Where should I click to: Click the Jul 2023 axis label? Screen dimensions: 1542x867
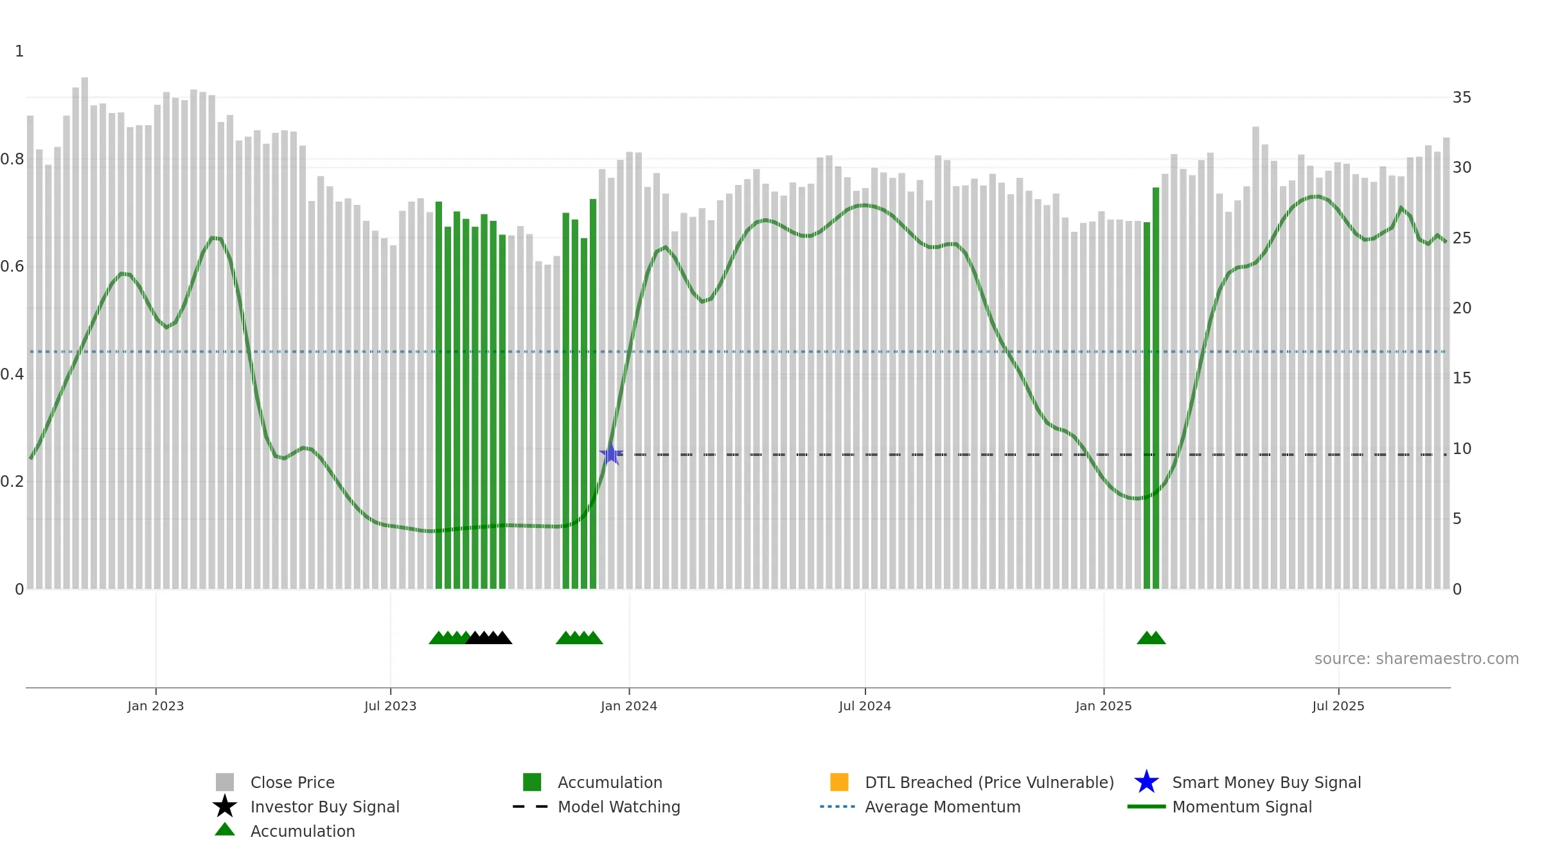391,706
